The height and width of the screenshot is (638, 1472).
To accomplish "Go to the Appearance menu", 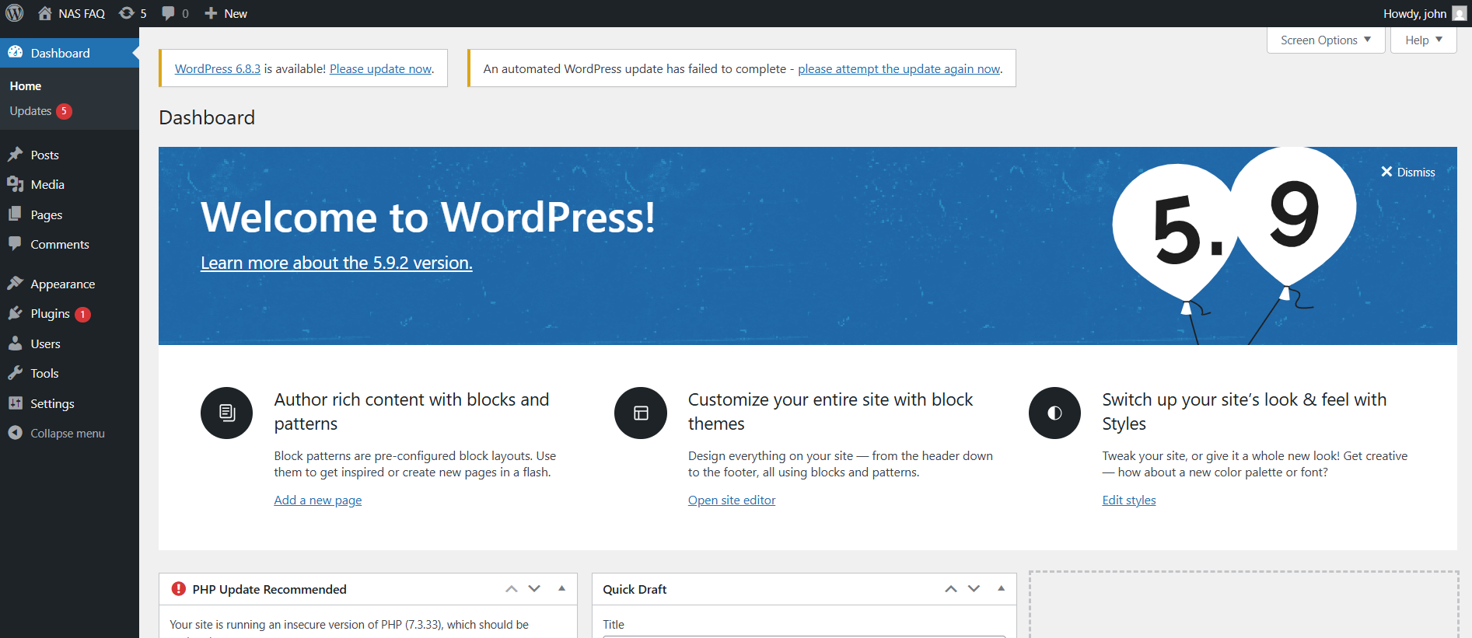I will [x=62, y=284].
